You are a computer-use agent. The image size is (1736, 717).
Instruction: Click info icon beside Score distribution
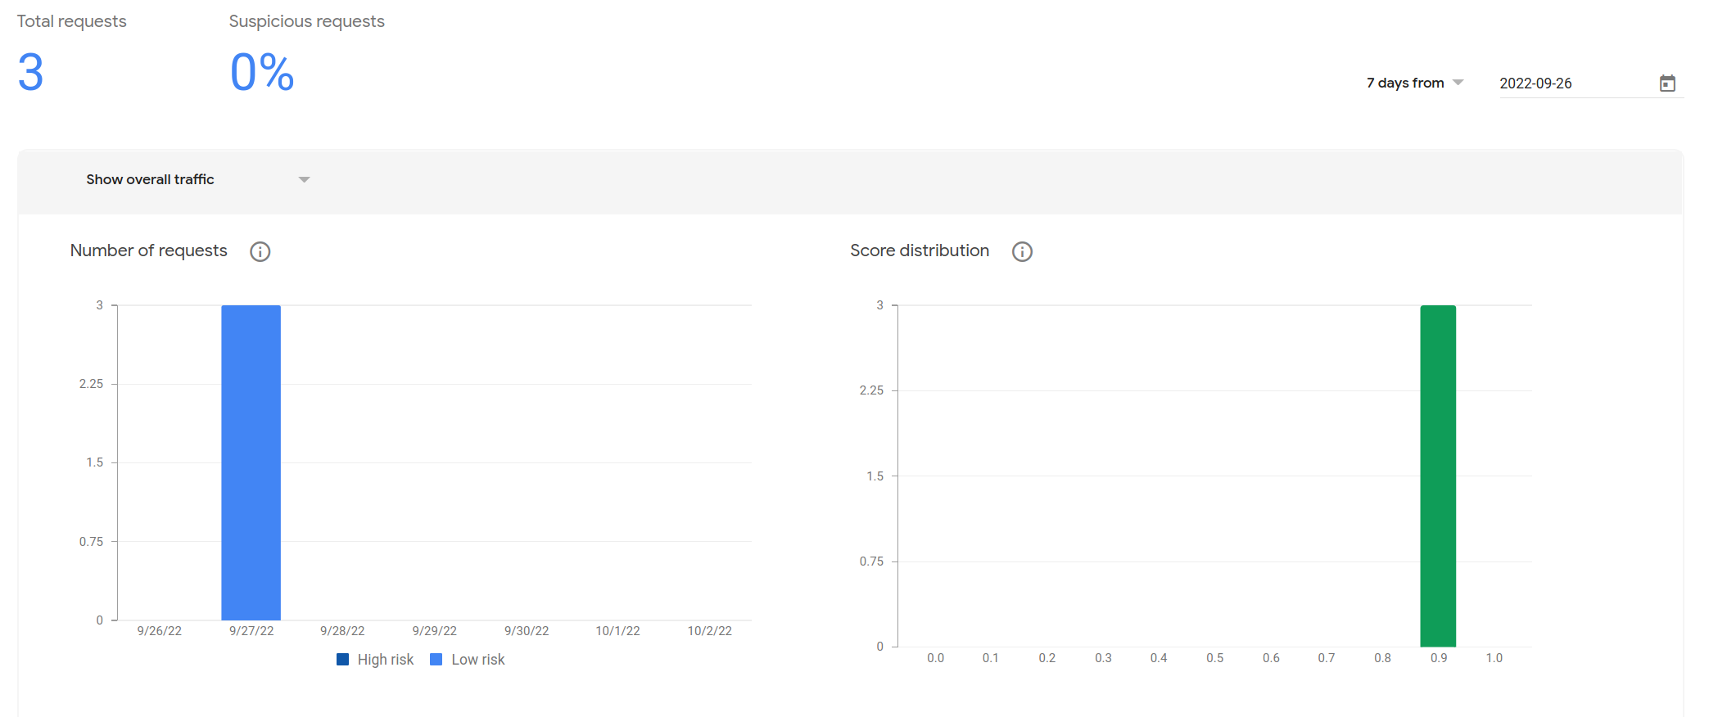(1022, 251)
